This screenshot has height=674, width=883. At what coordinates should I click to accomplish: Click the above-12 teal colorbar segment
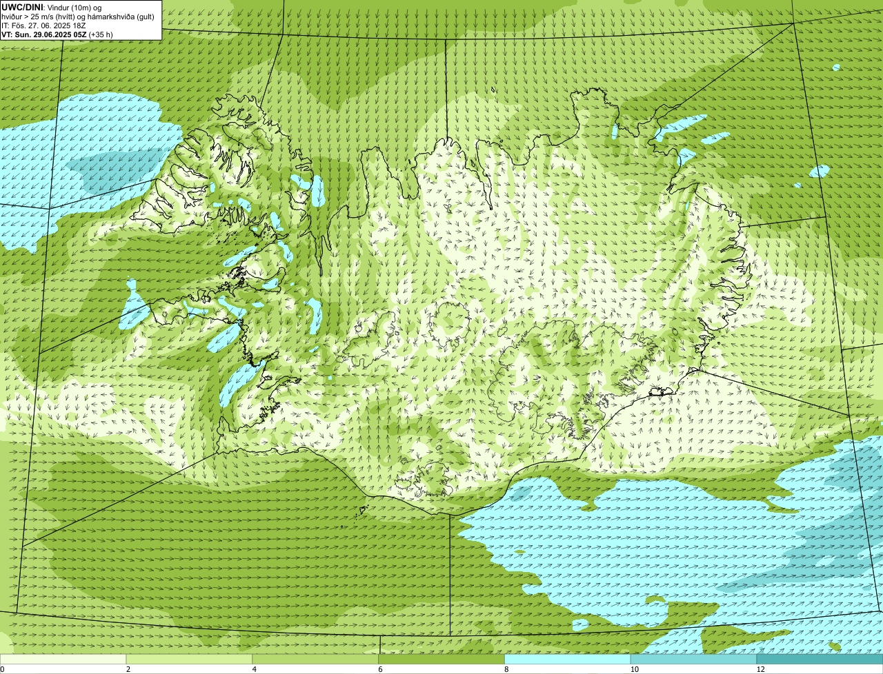[x=820, y=660]
